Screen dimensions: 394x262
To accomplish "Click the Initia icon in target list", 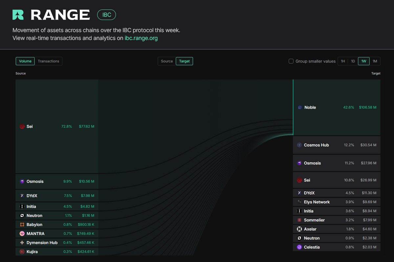I will [x=299, y=211].
